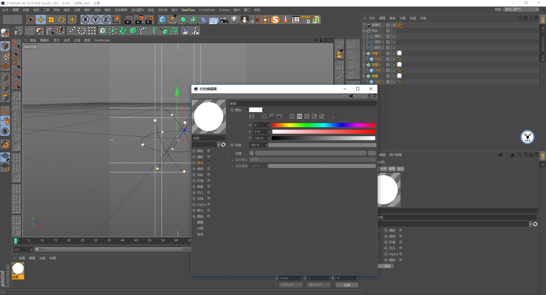Open render settings clapperboard with gear
The height and width of the screenshot is (295, 546).
coord(150,20)
